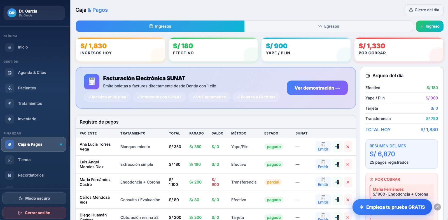Screen dimensions: 448x220
Task: Delete Luis Ángel Morales' payment with red X
Action: [x=348, y=165]
